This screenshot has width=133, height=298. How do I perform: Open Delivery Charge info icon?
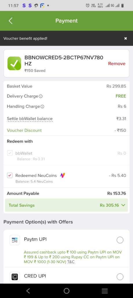[x=41, y=96]
